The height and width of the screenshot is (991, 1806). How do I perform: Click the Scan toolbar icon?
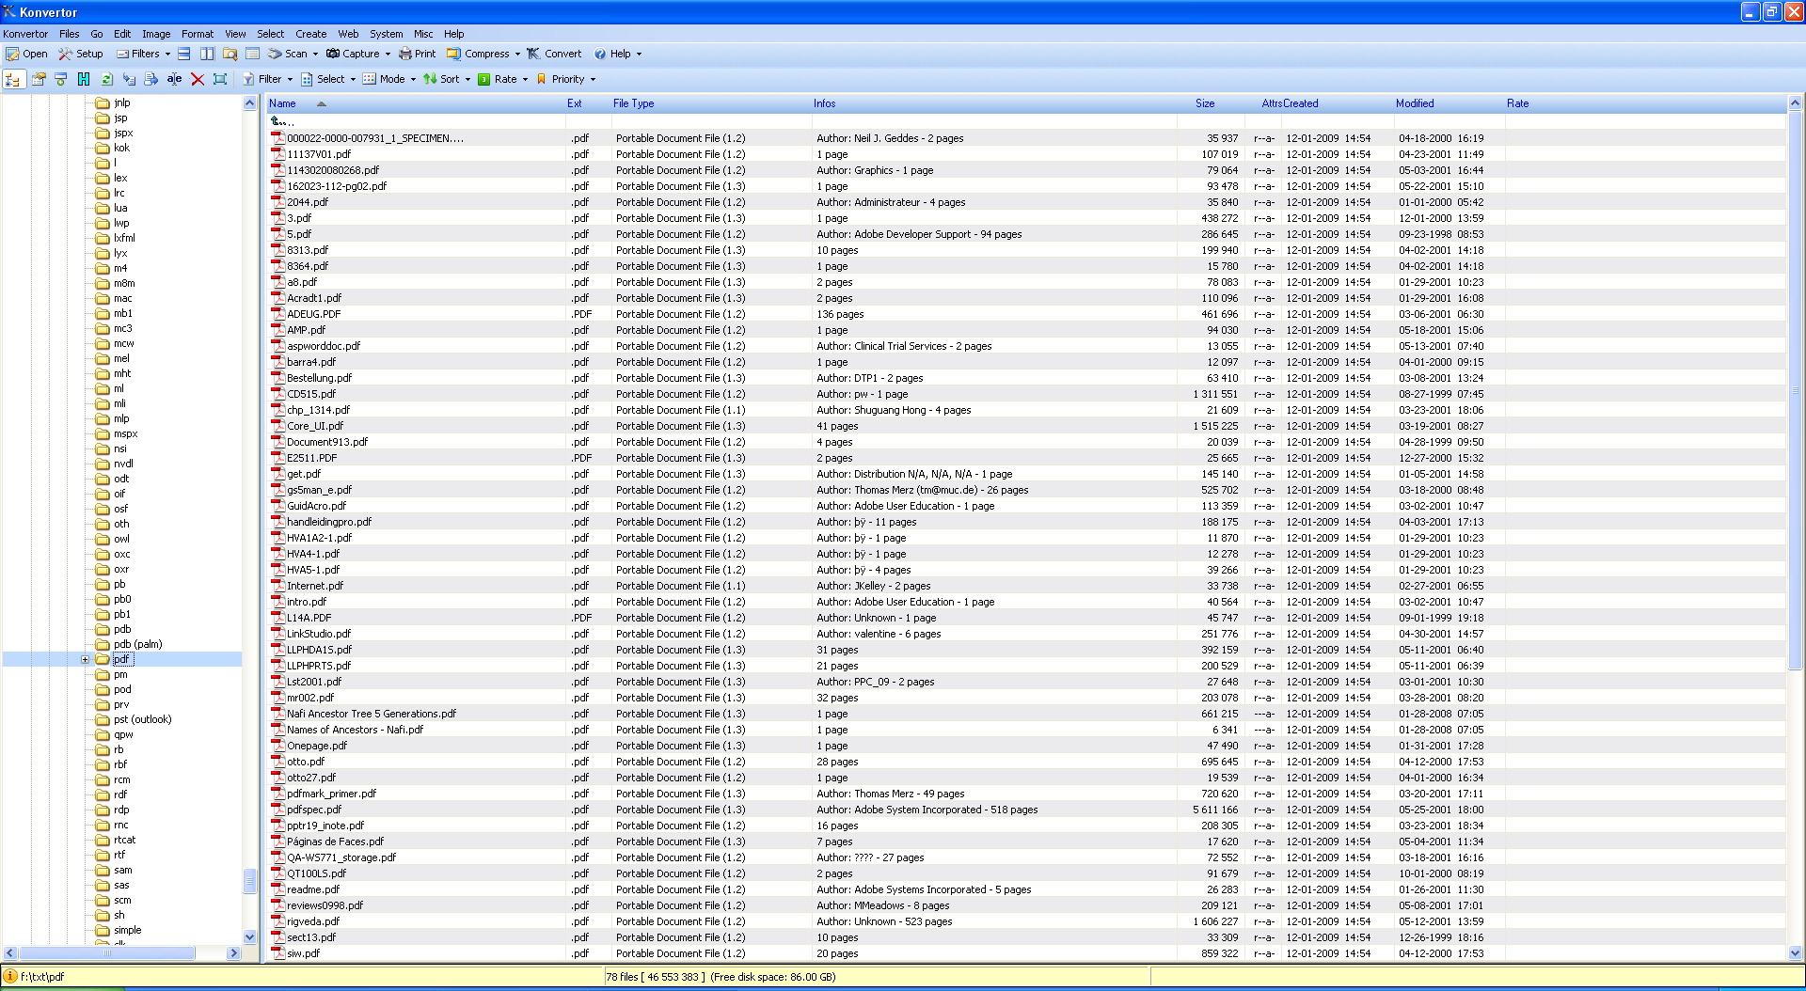pos(275,54)
